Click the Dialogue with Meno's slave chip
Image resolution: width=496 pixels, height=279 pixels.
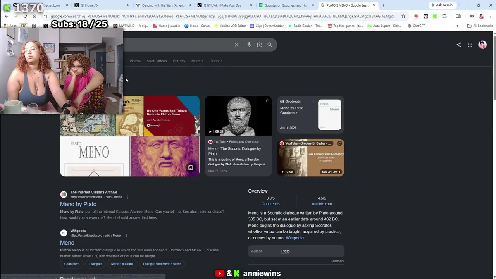point(162,264)
